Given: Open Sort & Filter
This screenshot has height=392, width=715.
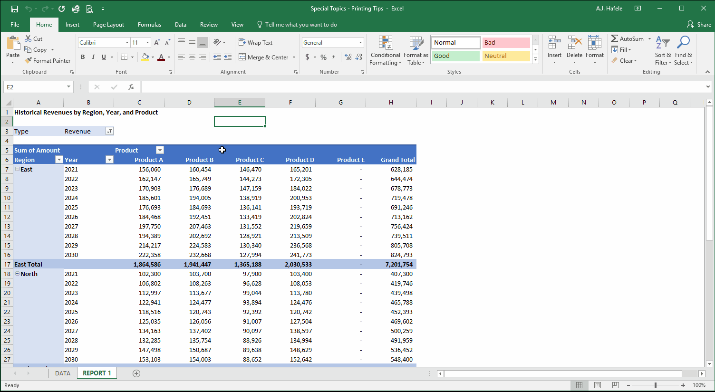Looking at the screenshot, I should pos(663,50).
